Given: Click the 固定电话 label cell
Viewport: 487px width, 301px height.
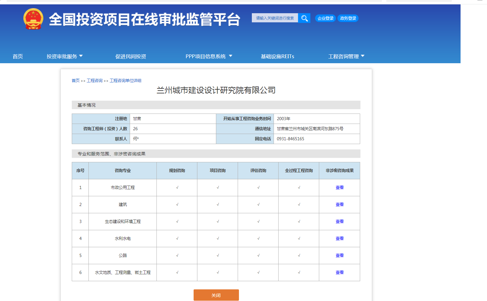Looking at the screenshot, I should (245, 139).
